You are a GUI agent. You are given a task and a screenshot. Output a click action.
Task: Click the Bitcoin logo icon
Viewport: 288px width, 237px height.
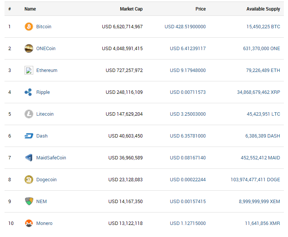[x=29, y=27]
